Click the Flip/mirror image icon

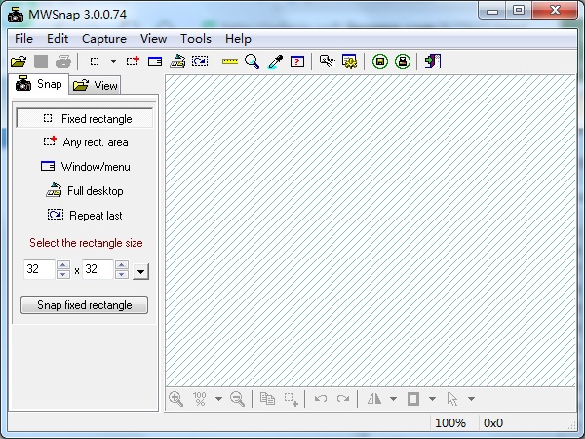pos(374,399)
